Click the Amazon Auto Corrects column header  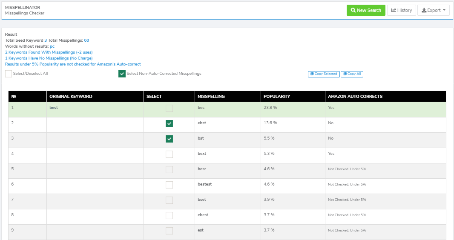tap(355, 97)
